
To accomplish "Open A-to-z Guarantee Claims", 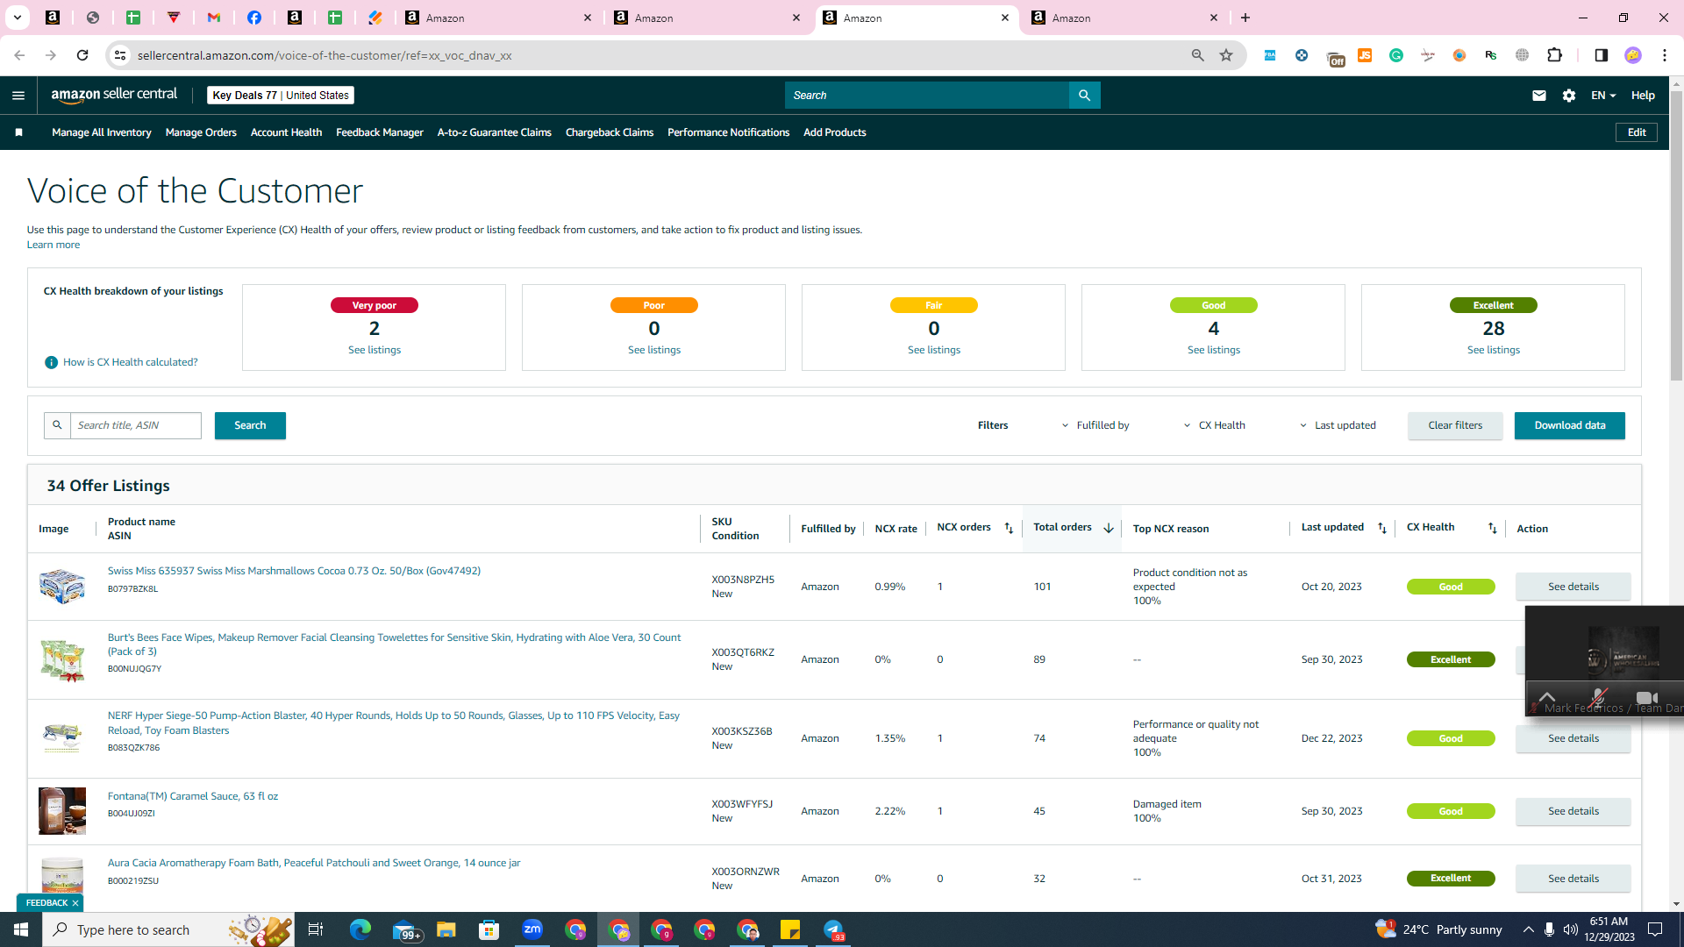I will [x=495, y=132].
